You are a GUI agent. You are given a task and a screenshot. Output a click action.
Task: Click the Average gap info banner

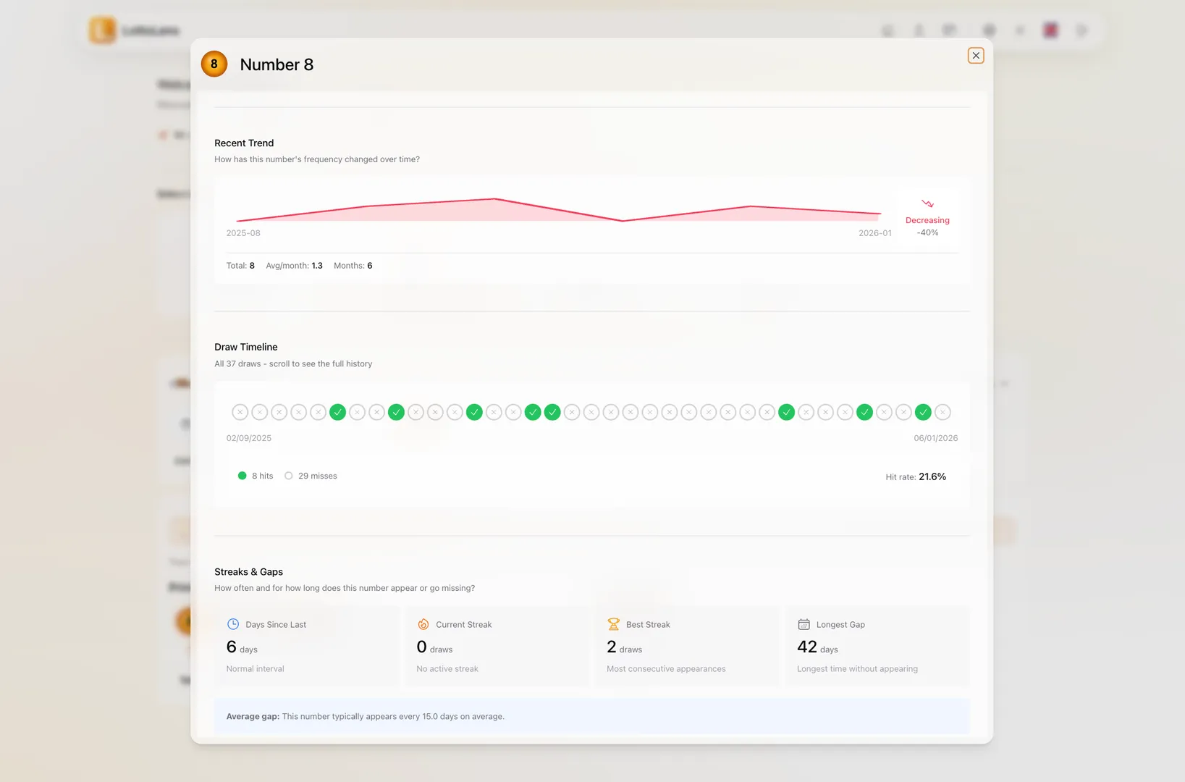[591, 716]
